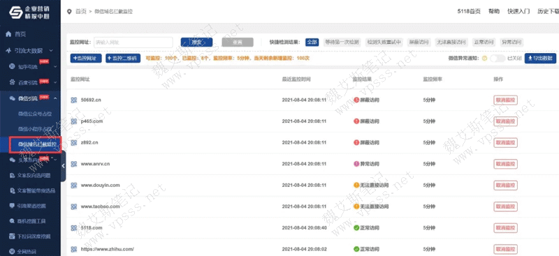The image size is (559, 256).
Task: Click QR code icon for https://www.zhihu.com/
Action: click(x=74, y=249)
